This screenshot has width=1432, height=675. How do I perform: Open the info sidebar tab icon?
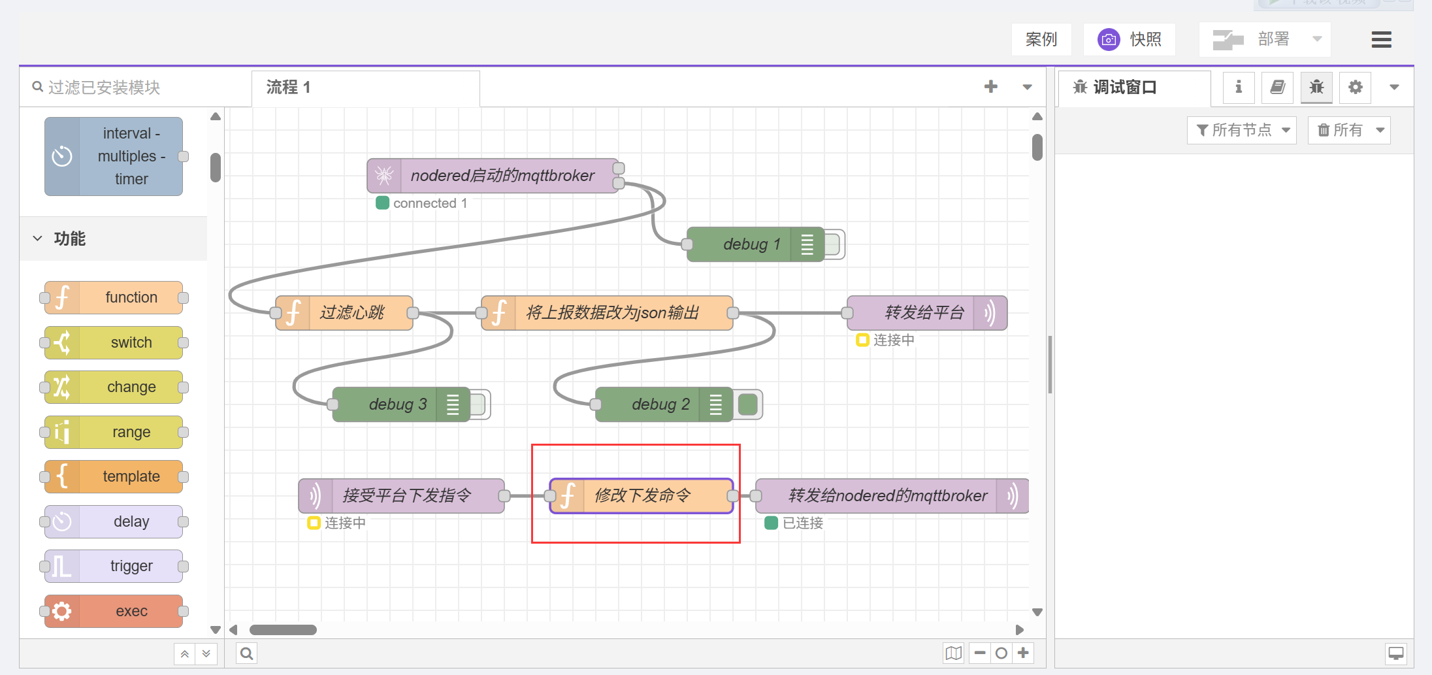1238,87
